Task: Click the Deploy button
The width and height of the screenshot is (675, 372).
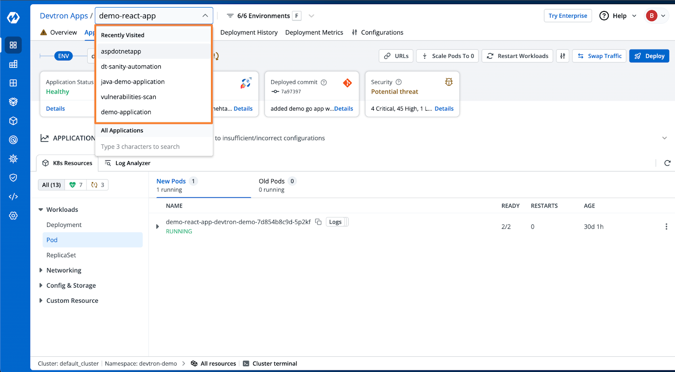Action: click(649, 56)
